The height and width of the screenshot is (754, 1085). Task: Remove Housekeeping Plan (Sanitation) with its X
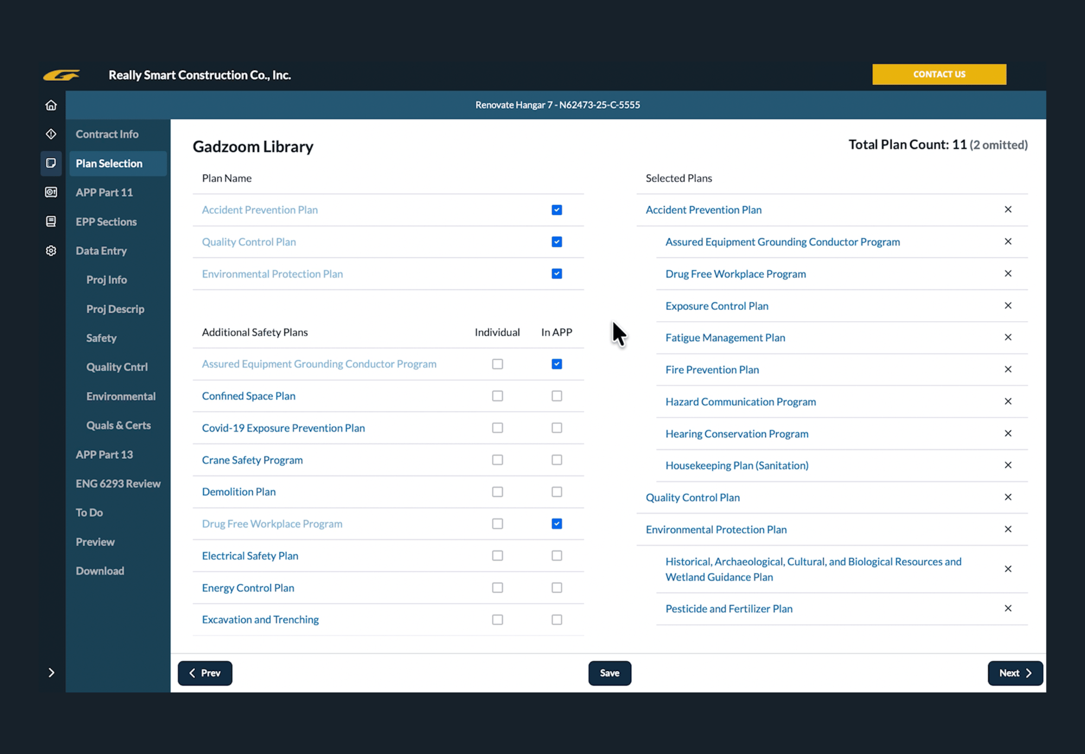coord(1008,465)
